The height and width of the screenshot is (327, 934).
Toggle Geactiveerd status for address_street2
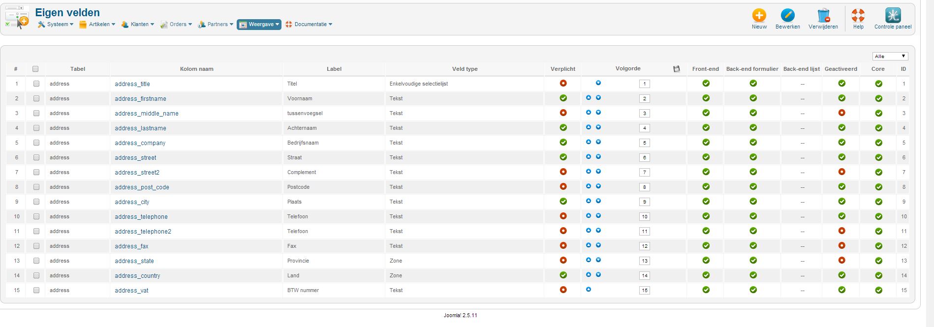click(x=842, y=172)
